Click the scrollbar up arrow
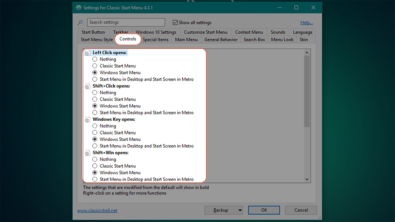Image resolution: width=395 pixels, height=222 pixels. 307,53
